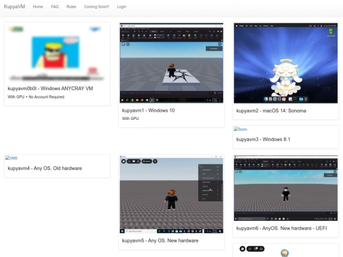Open the Coming Soon!! page

click(x=97, y=7)
